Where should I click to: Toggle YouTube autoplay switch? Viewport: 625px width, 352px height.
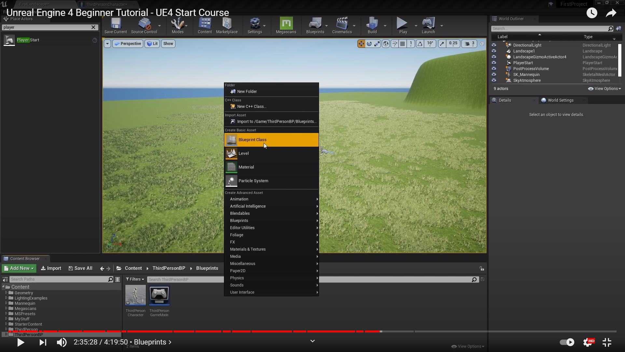tap(567, 342)
